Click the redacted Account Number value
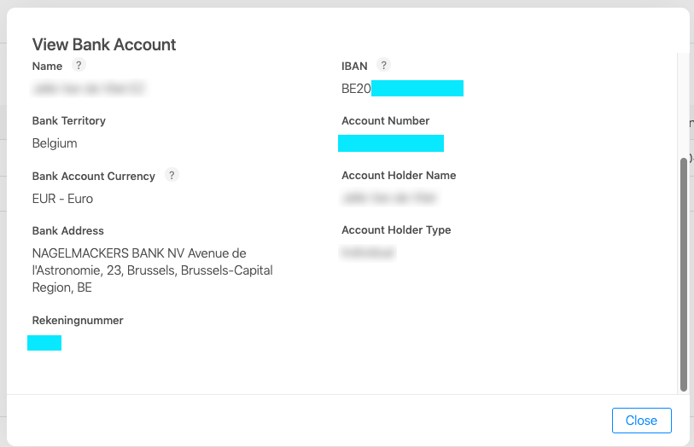Viewport: 694px width, 447px height. click(391, 143)
